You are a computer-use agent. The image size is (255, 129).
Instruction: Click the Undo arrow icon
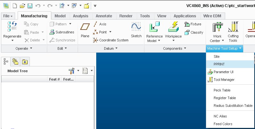pyautogui.click(x=38, y=6)
